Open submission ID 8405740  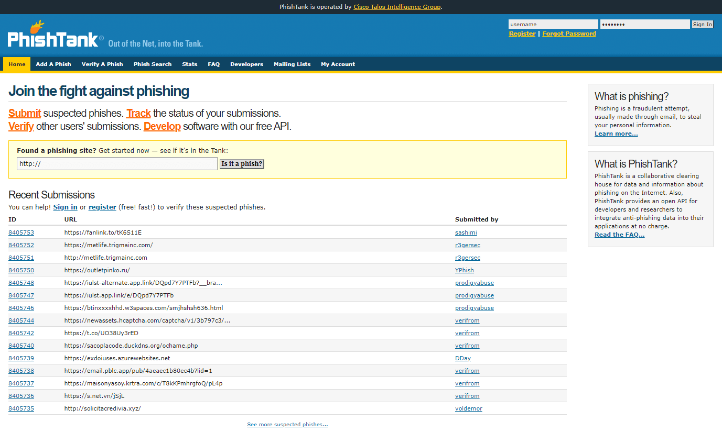coord(21,346)
